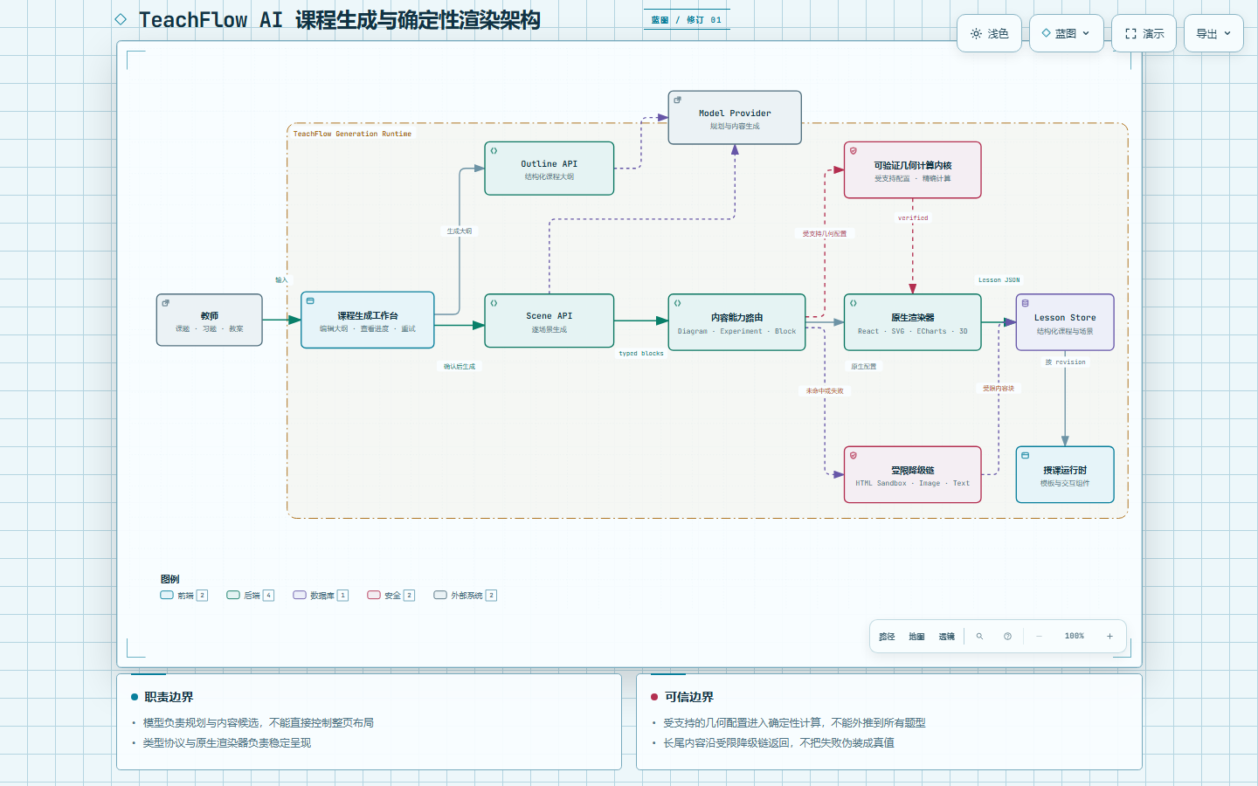The height and width of the screenshot is (786, 1258).
Task: Click the 职责边界 card heading
Action: coord(169,697)
